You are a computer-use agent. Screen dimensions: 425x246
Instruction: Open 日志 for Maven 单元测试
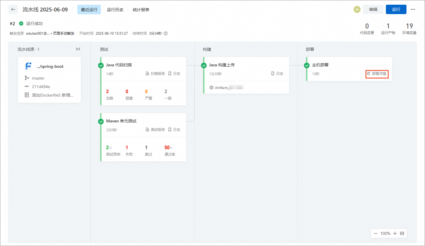click(x=174, y=129)
